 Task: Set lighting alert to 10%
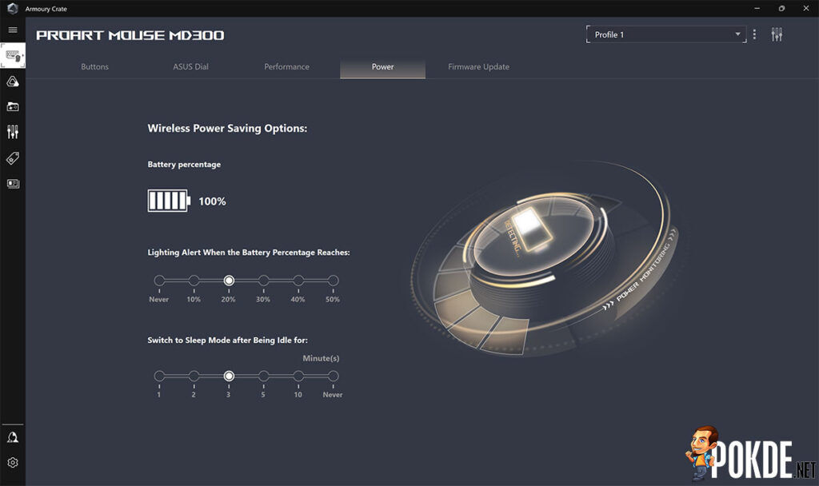pos(194,281)
